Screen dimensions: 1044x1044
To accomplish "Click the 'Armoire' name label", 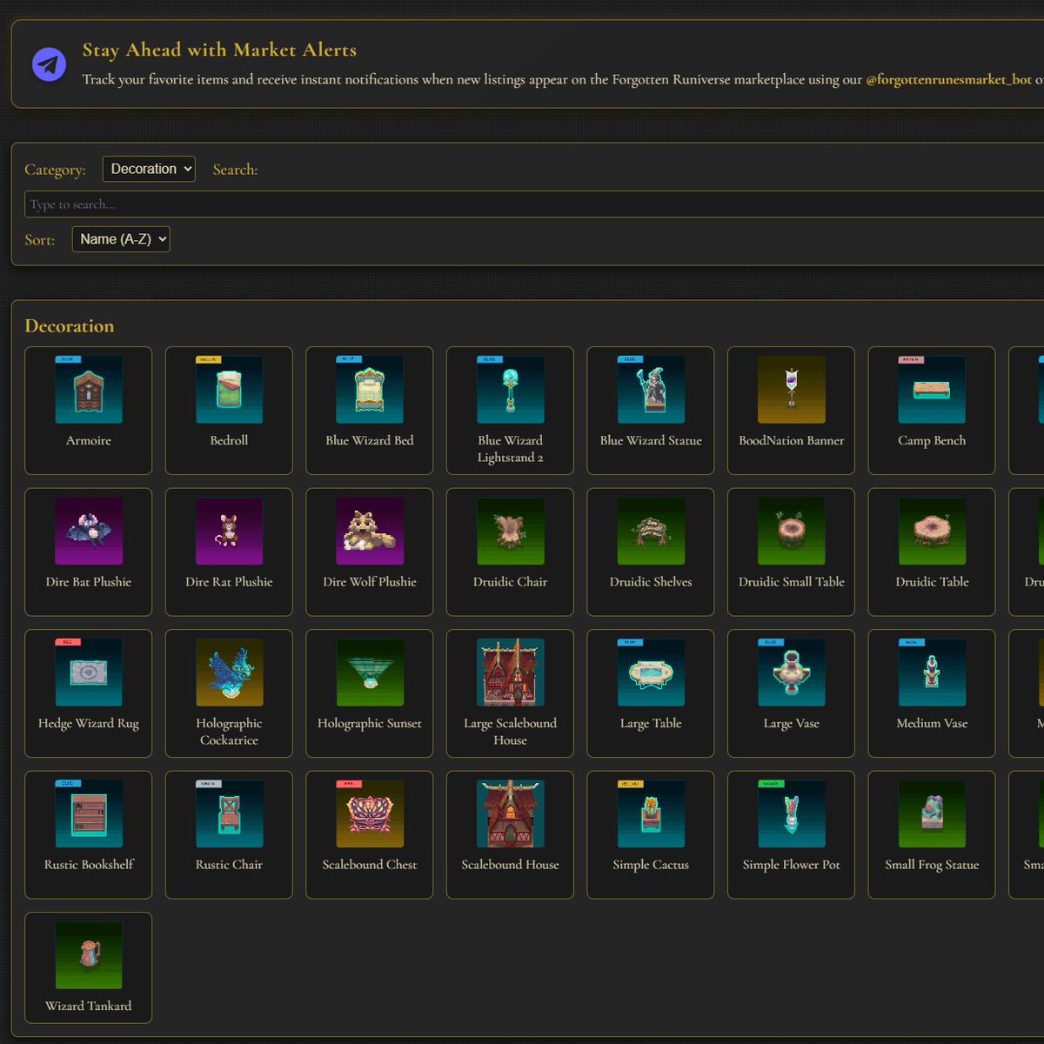I will (89, 440).
